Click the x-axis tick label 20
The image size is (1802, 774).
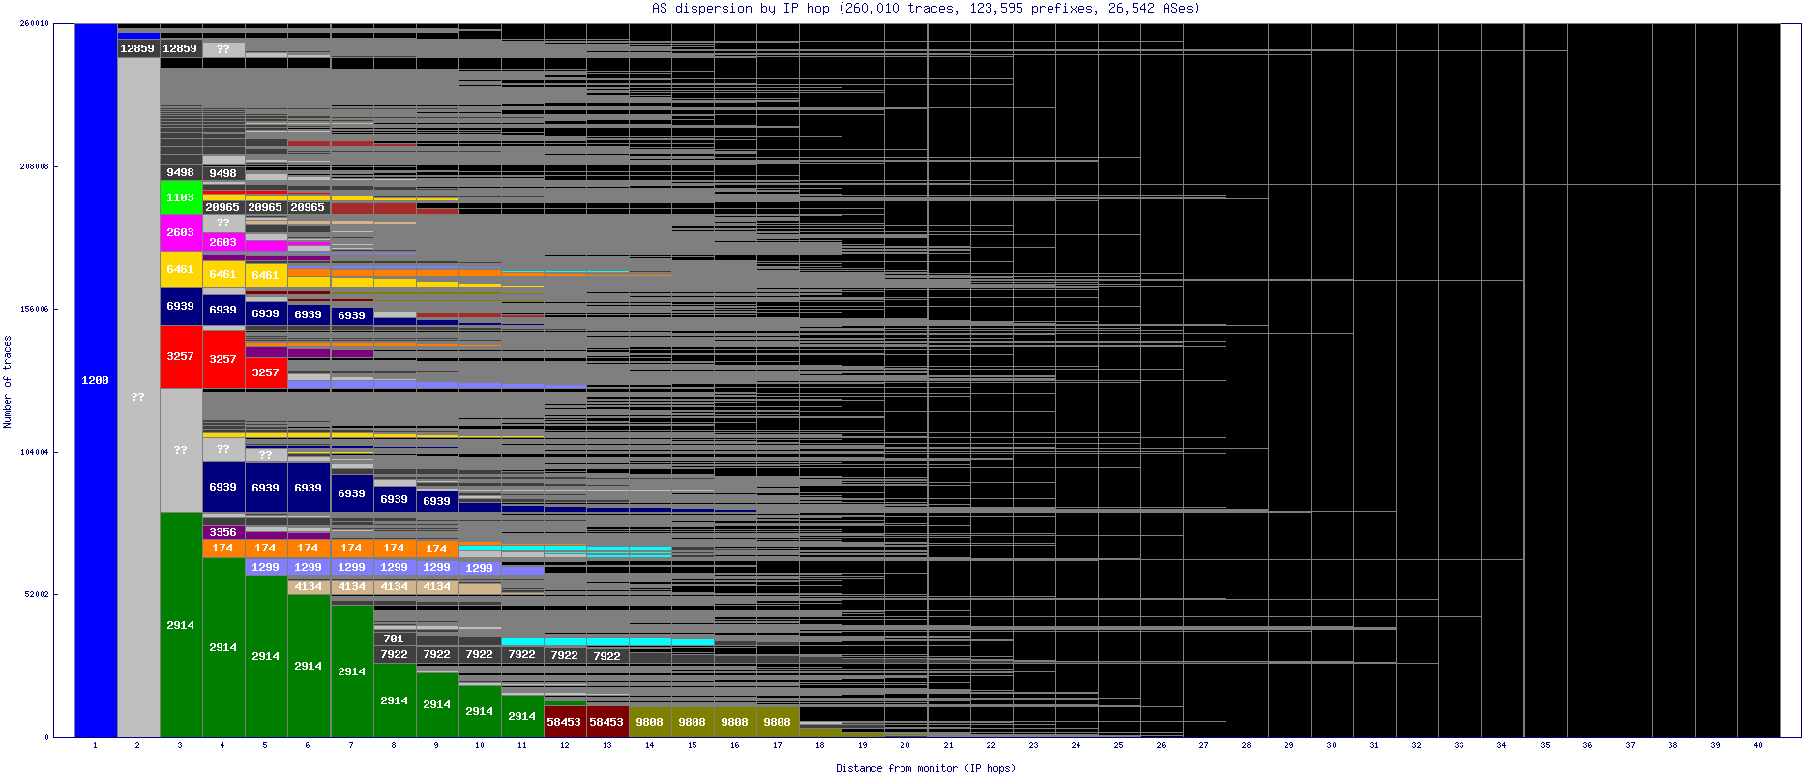(x=904, y=745)
